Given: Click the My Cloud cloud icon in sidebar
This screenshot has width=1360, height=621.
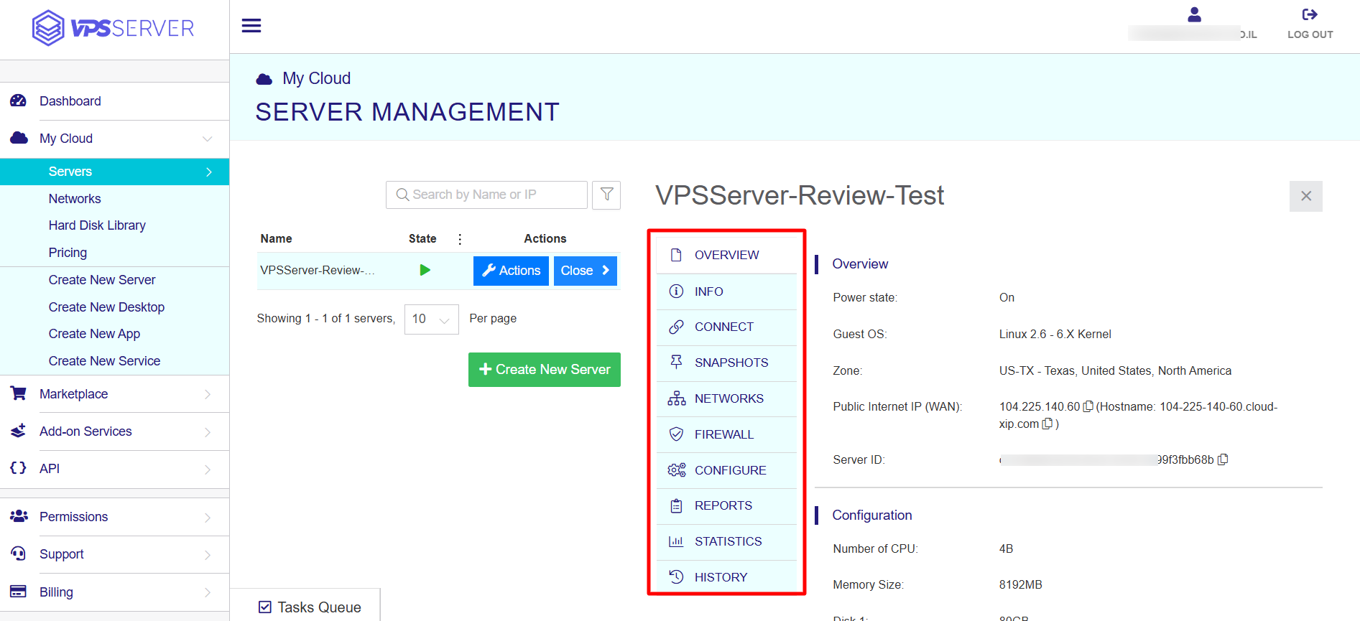Looking at the screenshot, I should tap(19, 138).
